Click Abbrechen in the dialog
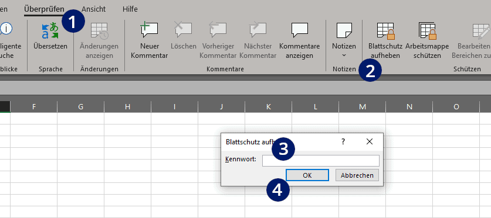This screenshot has width=491, height=218. 357,175
